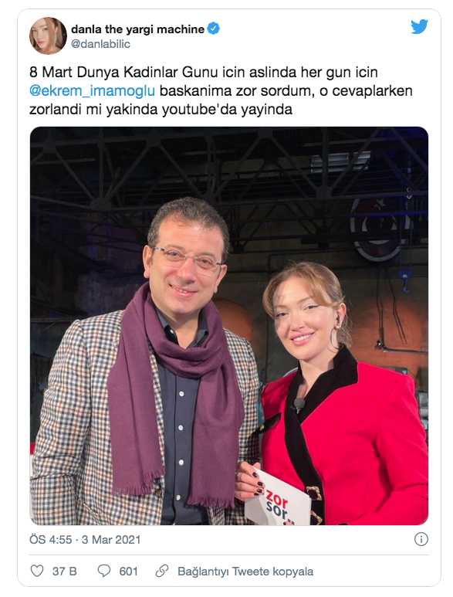Click the 37 B likes count

pyautogui.click(x=64, y=572)
